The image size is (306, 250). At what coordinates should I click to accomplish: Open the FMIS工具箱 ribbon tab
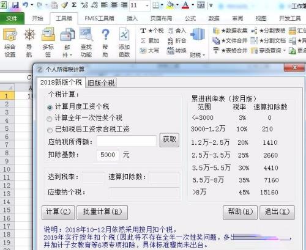coord(99,18)
